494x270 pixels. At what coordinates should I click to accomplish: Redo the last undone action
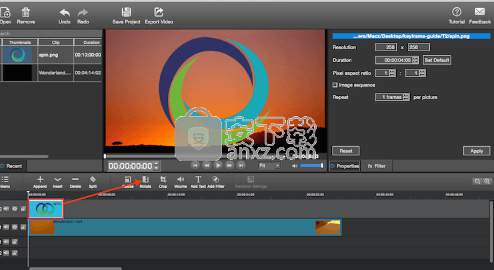point(83,13)
